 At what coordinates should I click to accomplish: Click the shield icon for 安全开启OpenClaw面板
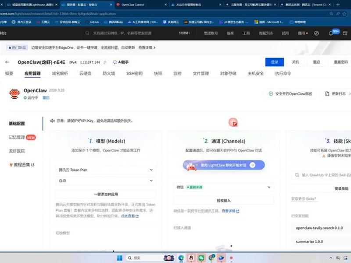click(271, 94)
